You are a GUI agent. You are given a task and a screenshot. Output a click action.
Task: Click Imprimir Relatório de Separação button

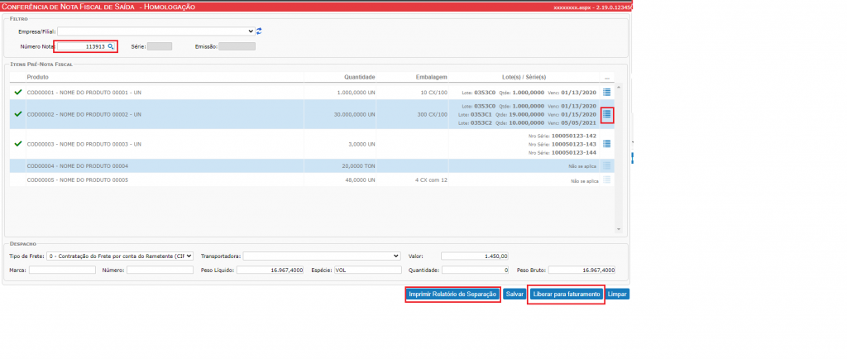452,294
